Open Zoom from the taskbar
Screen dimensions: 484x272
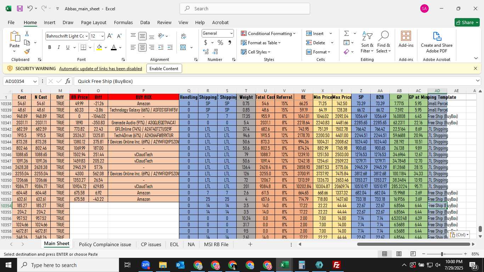(146, 265)
